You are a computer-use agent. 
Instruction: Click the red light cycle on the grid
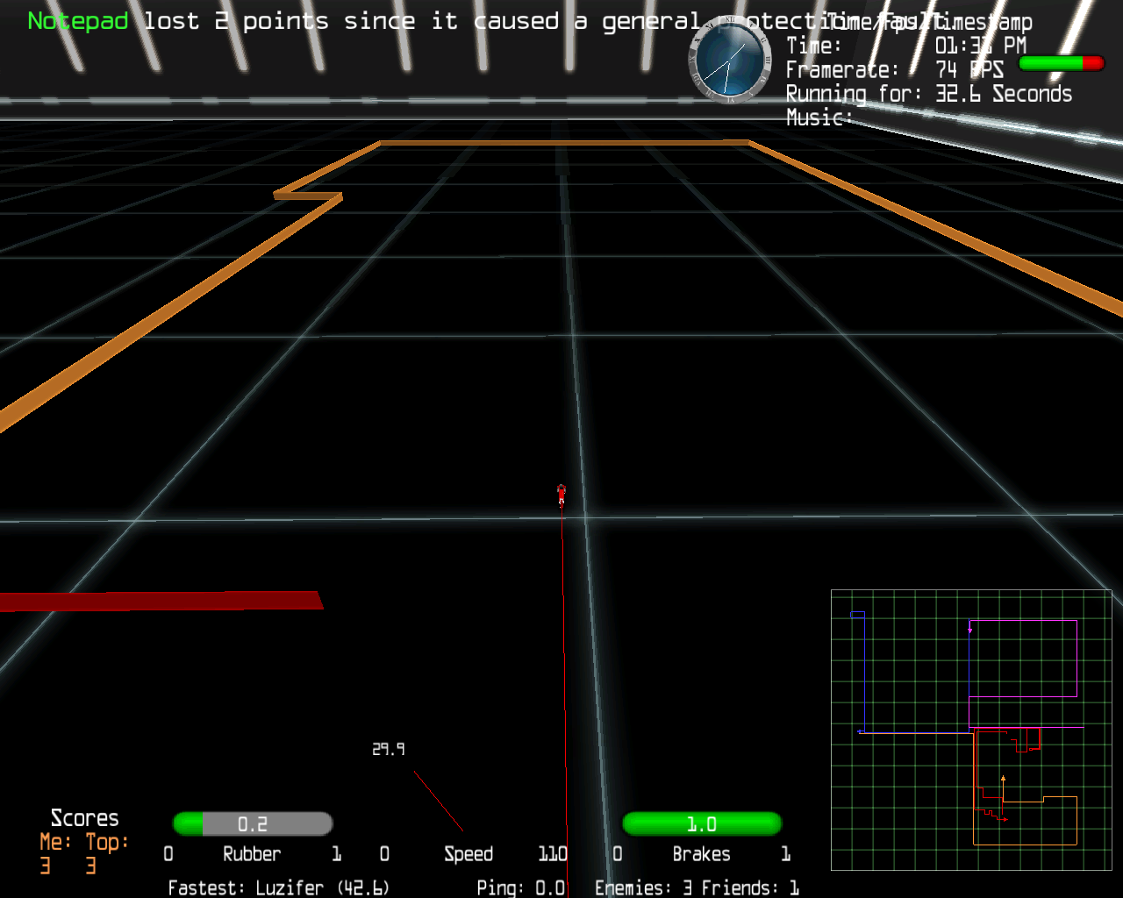[x=561, y=495]
